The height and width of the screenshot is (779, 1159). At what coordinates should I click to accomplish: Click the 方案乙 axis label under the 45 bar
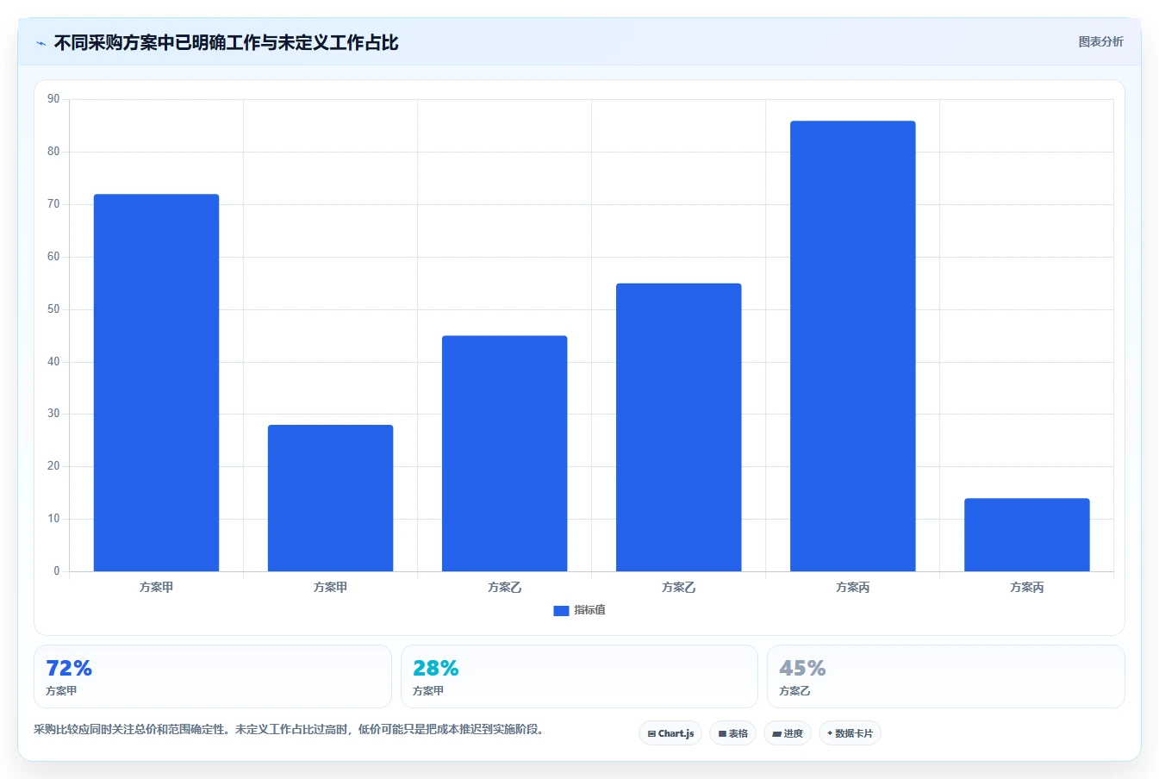[504, 588]
